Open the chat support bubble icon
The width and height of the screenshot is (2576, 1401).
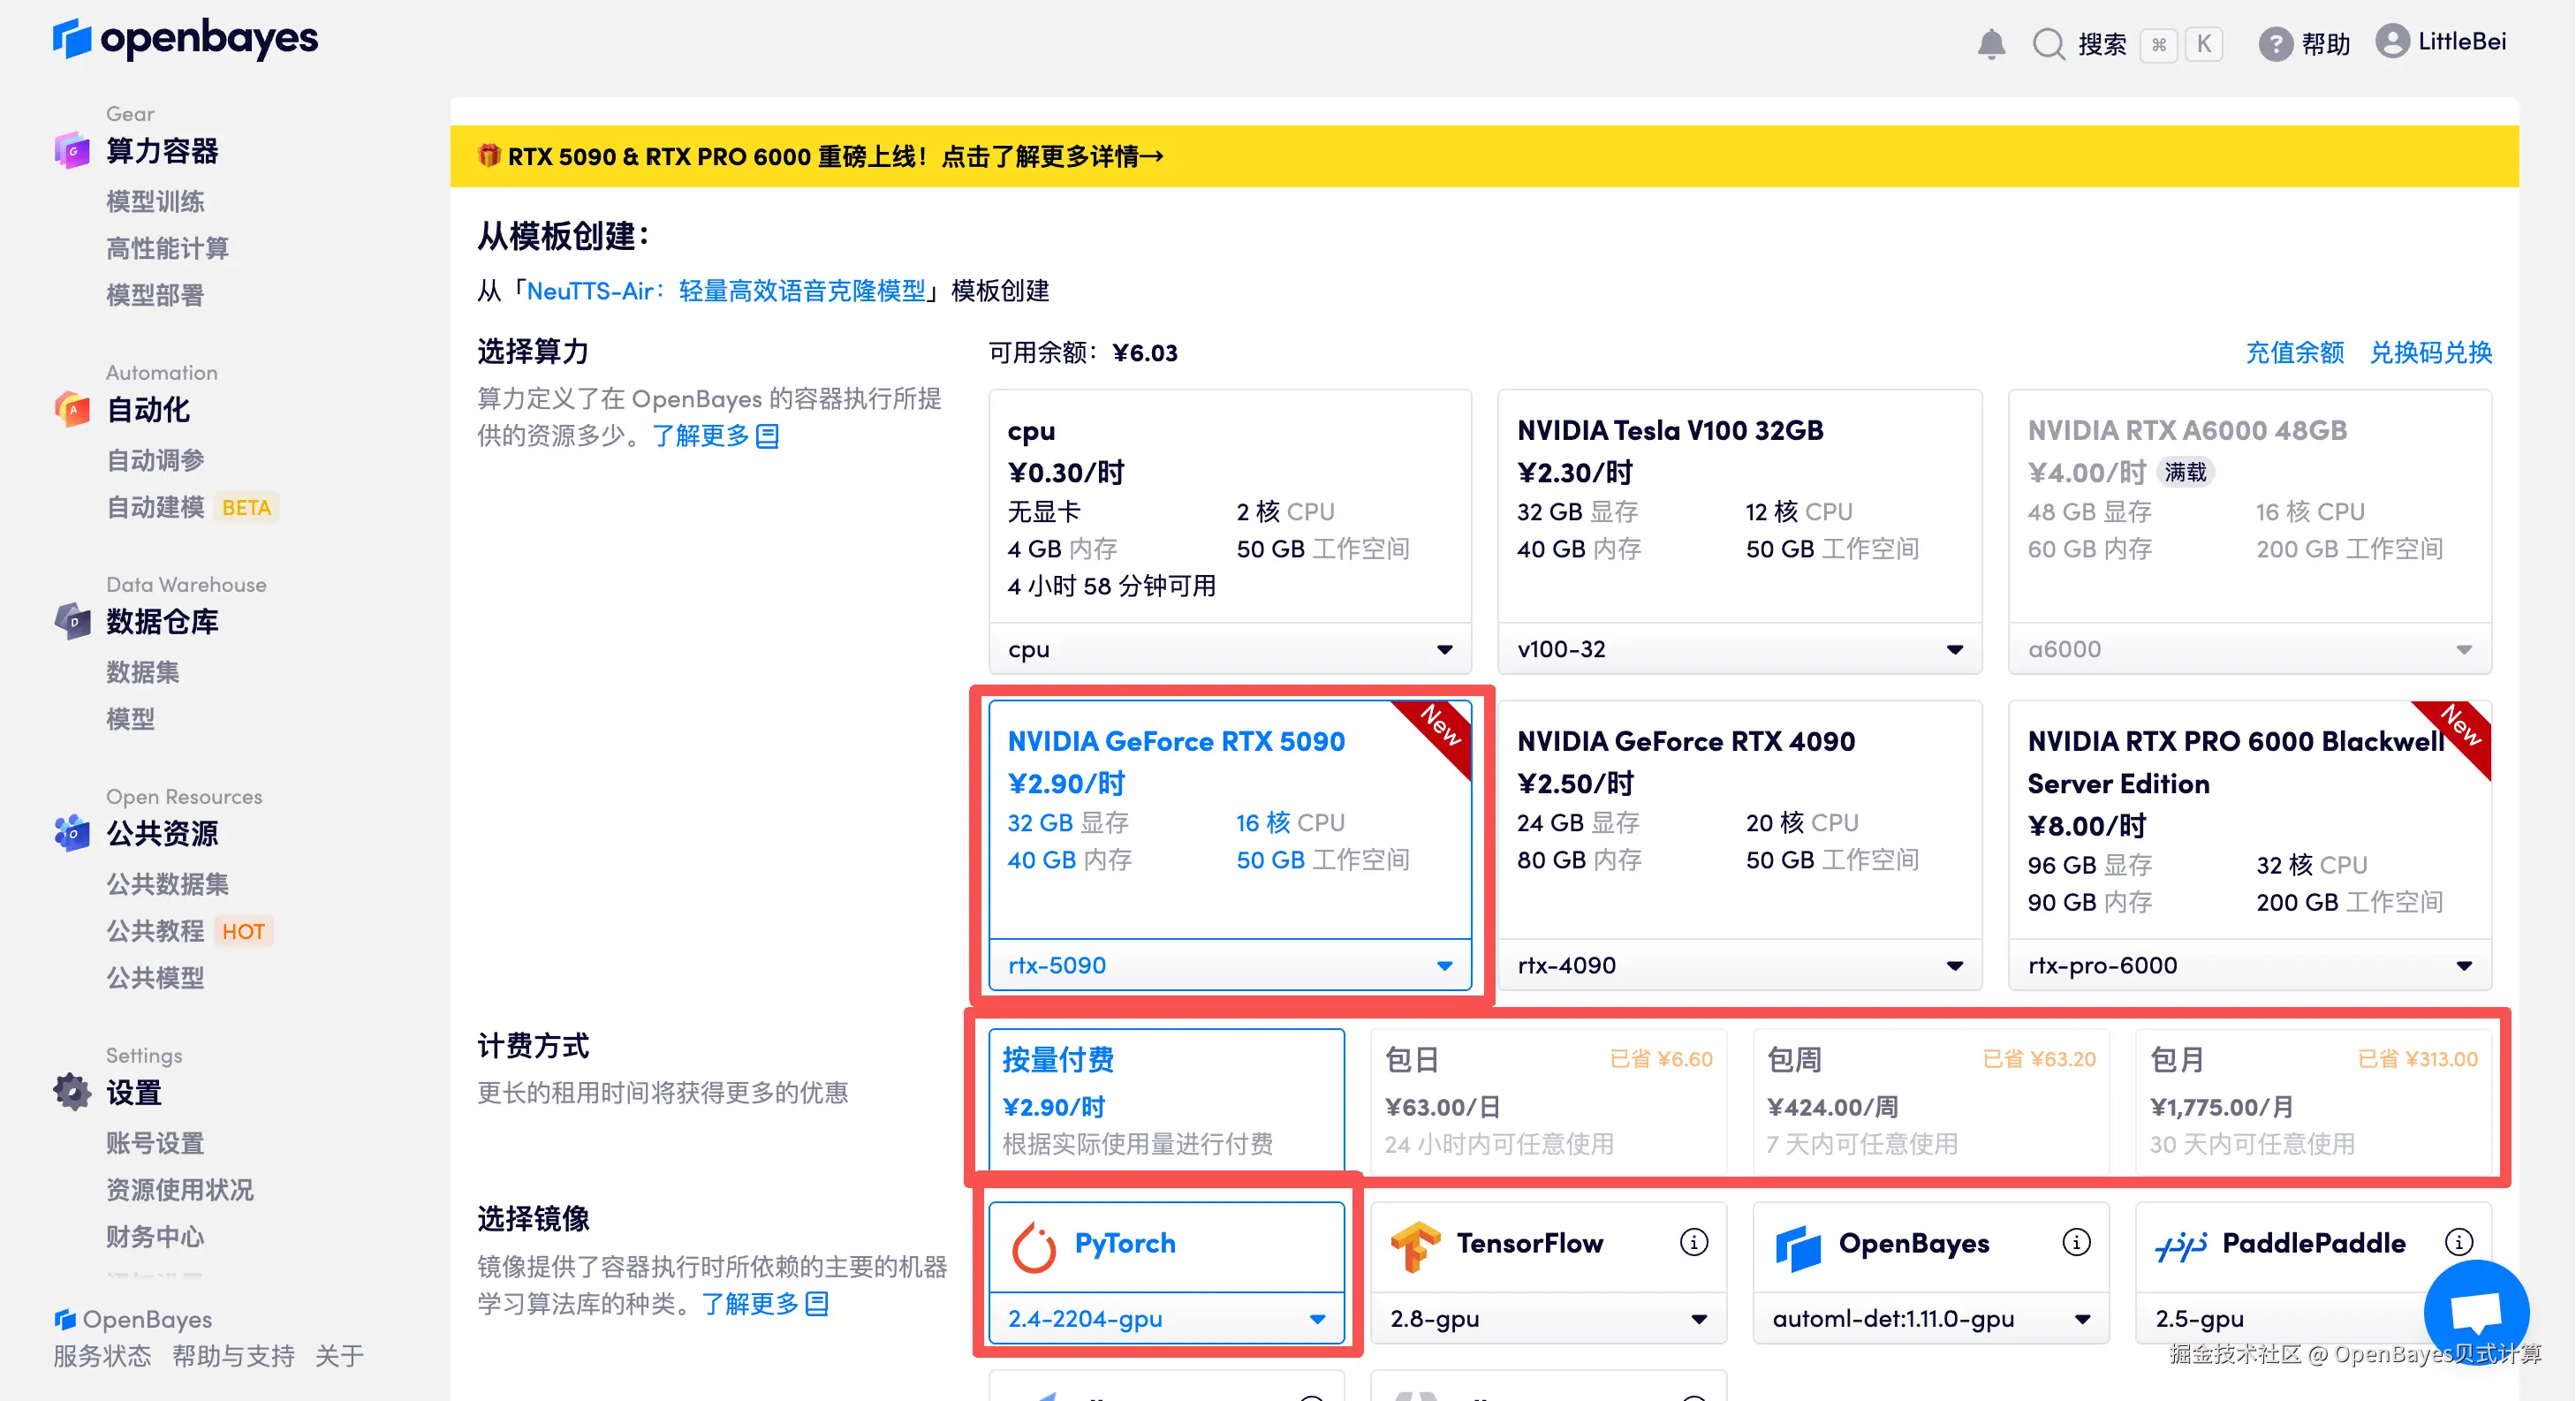pyautogui.click(x=2476, y=1311)
